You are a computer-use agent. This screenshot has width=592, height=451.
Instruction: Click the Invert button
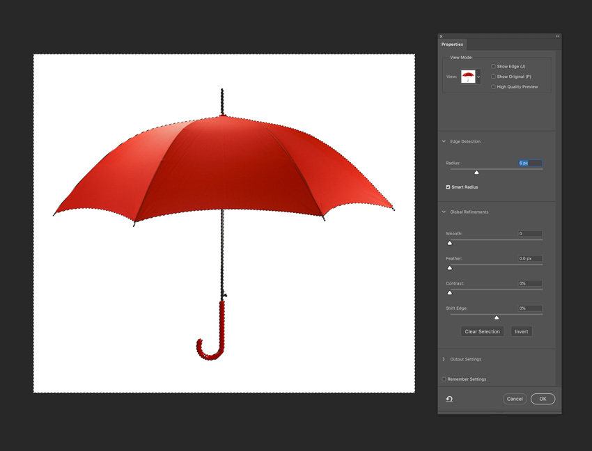pos(521,331)
